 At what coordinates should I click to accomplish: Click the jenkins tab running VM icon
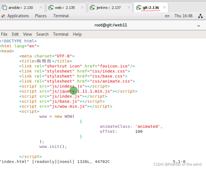[92, 8]
